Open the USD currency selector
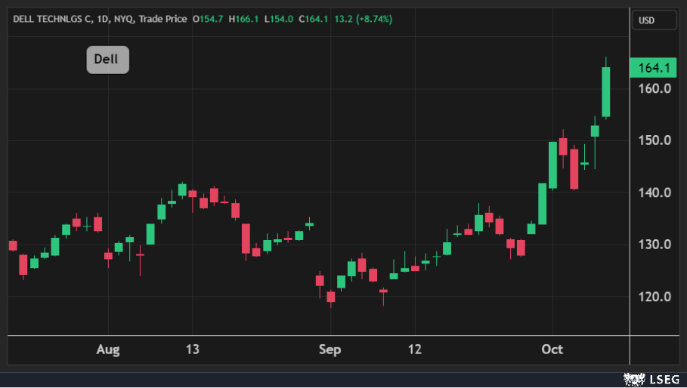Image resolution: width=687 pixels, height=388 pixels. (654, 20)
